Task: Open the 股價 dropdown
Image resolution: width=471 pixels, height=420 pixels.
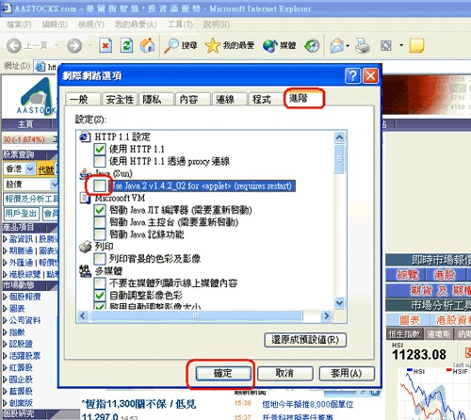Action: coord(55,185)
